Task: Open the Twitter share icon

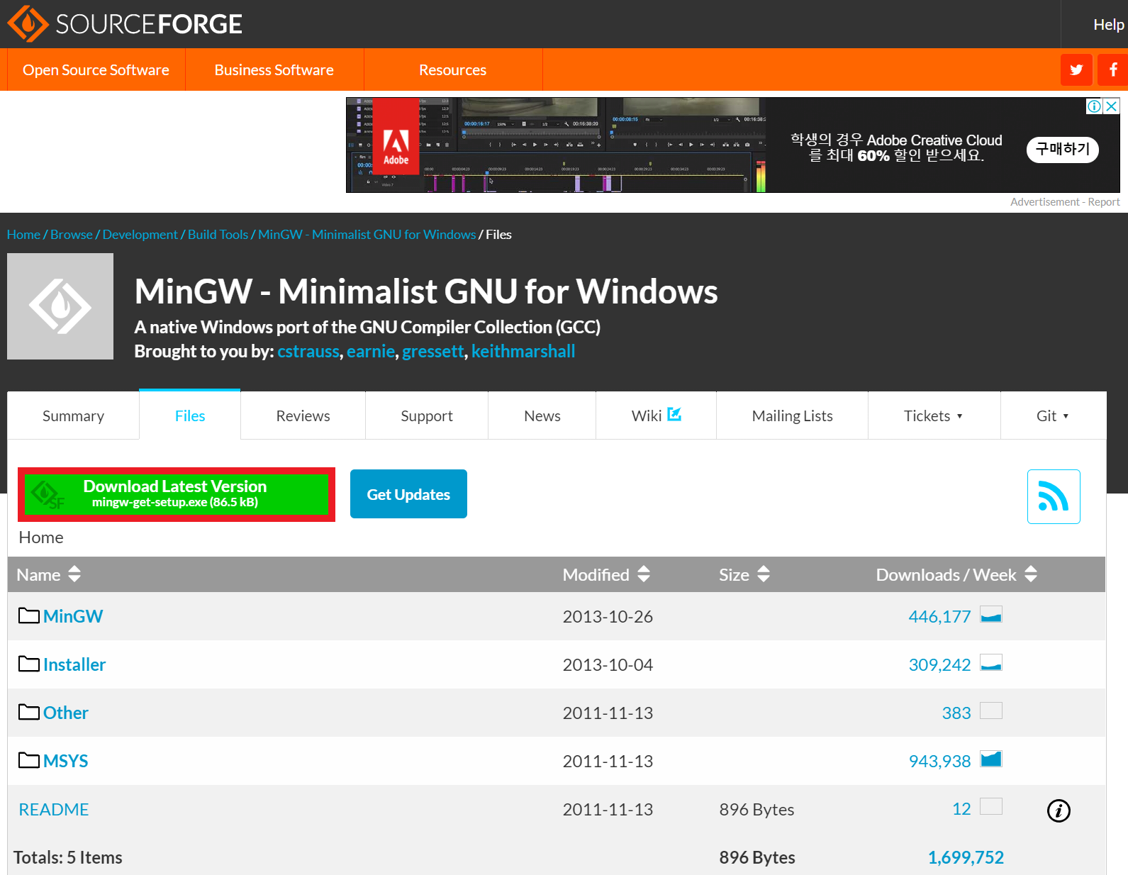Action: click(x=1076, y=69)
